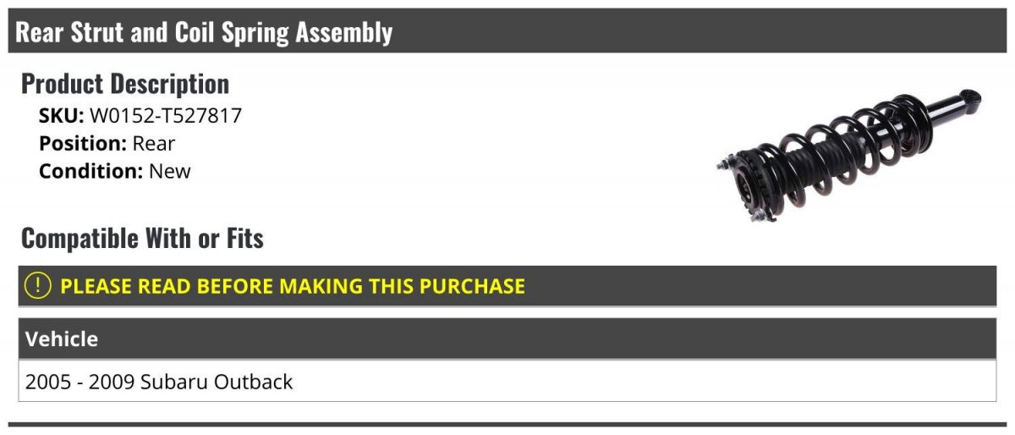Click the New condition value

click(x=170, y=171)
